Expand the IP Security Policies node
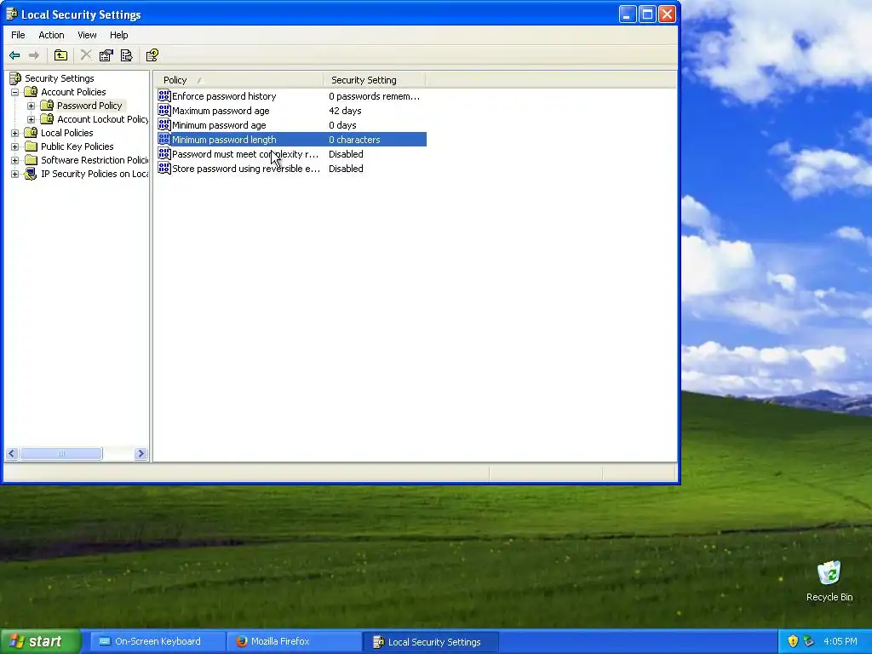872x654 pixels. pos(15,174)
